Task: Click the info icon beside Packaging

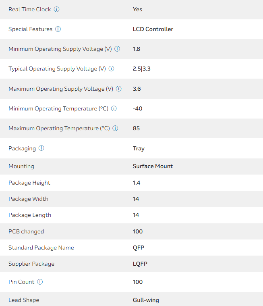Action: point(41,148)
